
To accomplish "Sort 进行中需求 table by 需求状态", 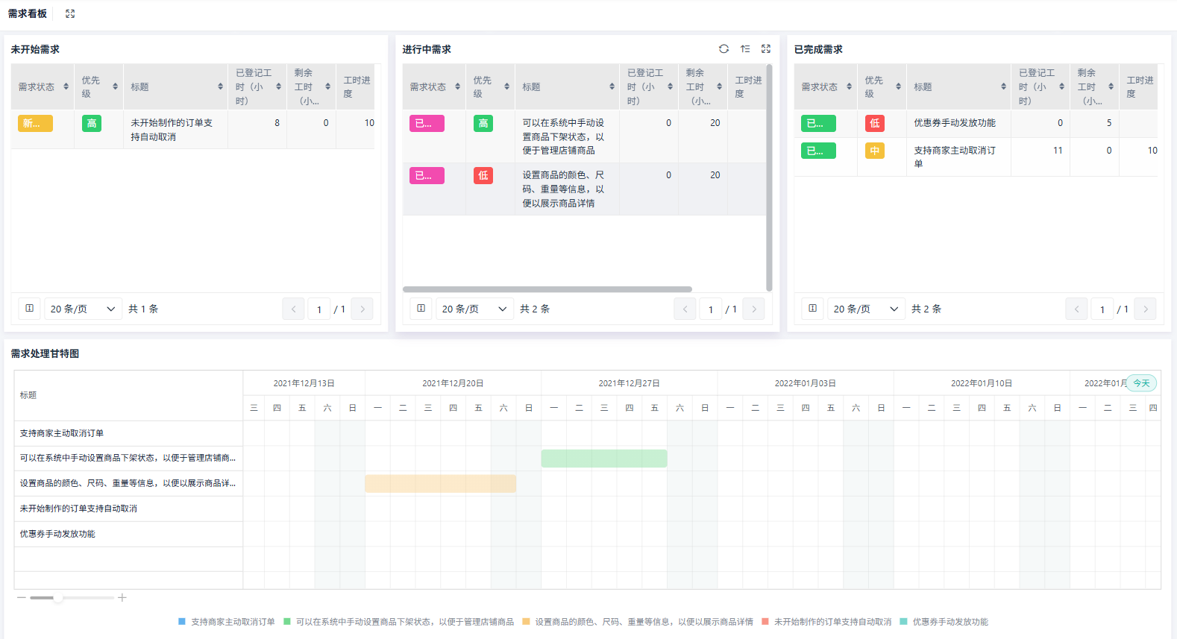I will click(457, 86).
